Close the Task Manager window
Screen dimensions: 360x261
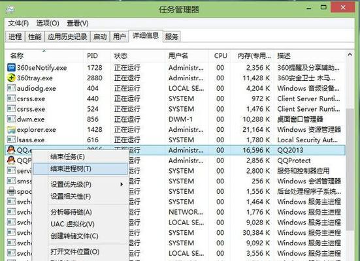pyautogui.click(x=343, y=8)
